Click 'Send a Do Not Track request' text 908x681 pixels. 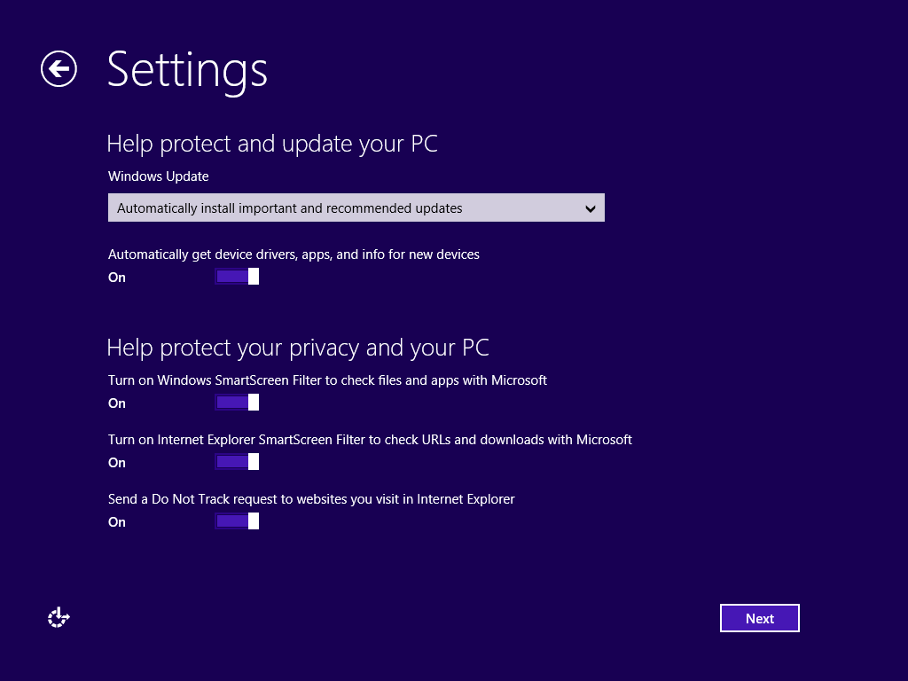311,499
